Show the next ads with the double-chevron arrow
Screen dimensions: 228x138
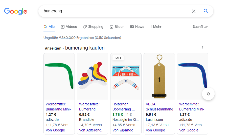208,94
